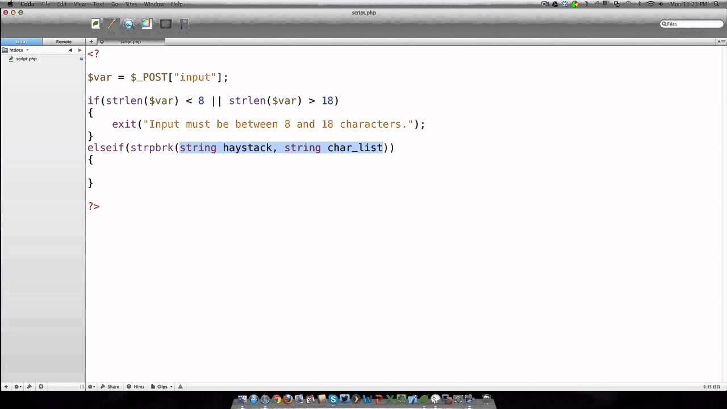Viewport: 727px width, 409px height.
Task: Click the sidebar code navigator braces icon
Action: coord(41,387)
